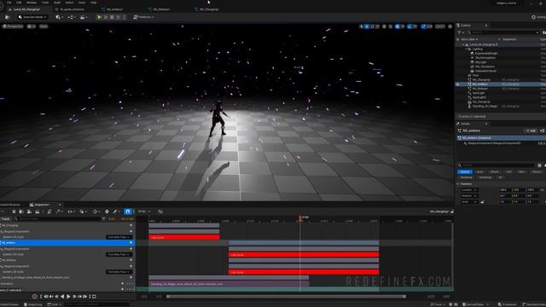This screenshot has width=546, height=307.
Task: Click the Sequencer play forward button
Action: tap(68, 297)
